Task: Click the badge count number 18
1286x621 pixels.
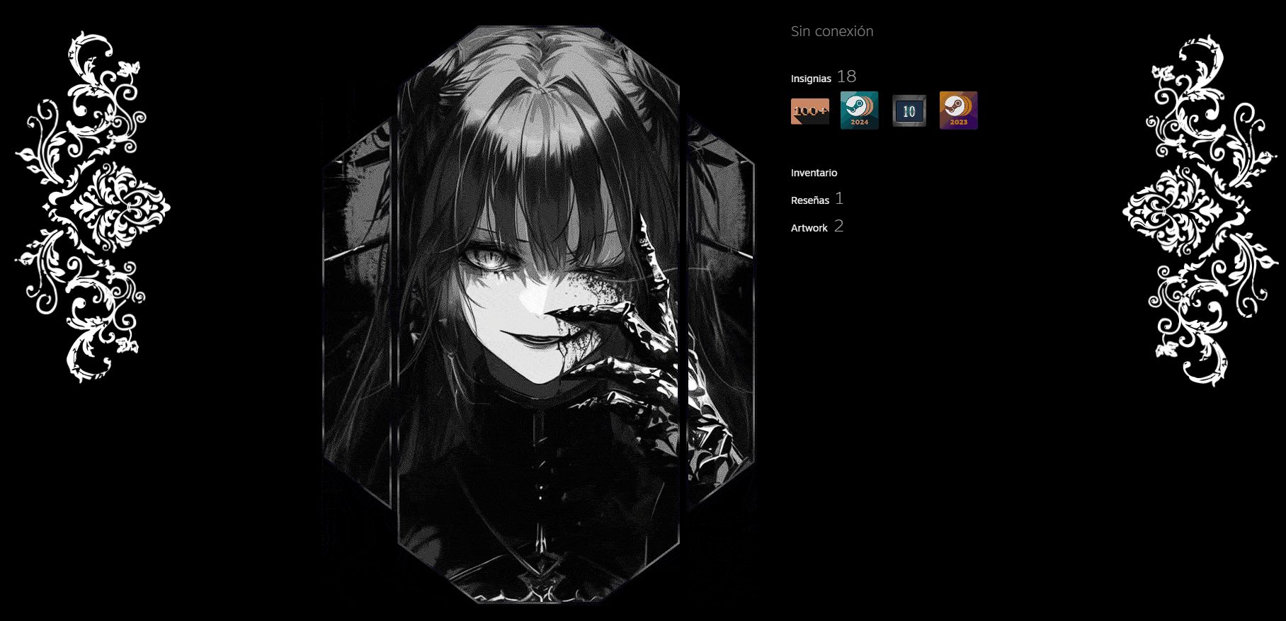Action: coord(846,76)
